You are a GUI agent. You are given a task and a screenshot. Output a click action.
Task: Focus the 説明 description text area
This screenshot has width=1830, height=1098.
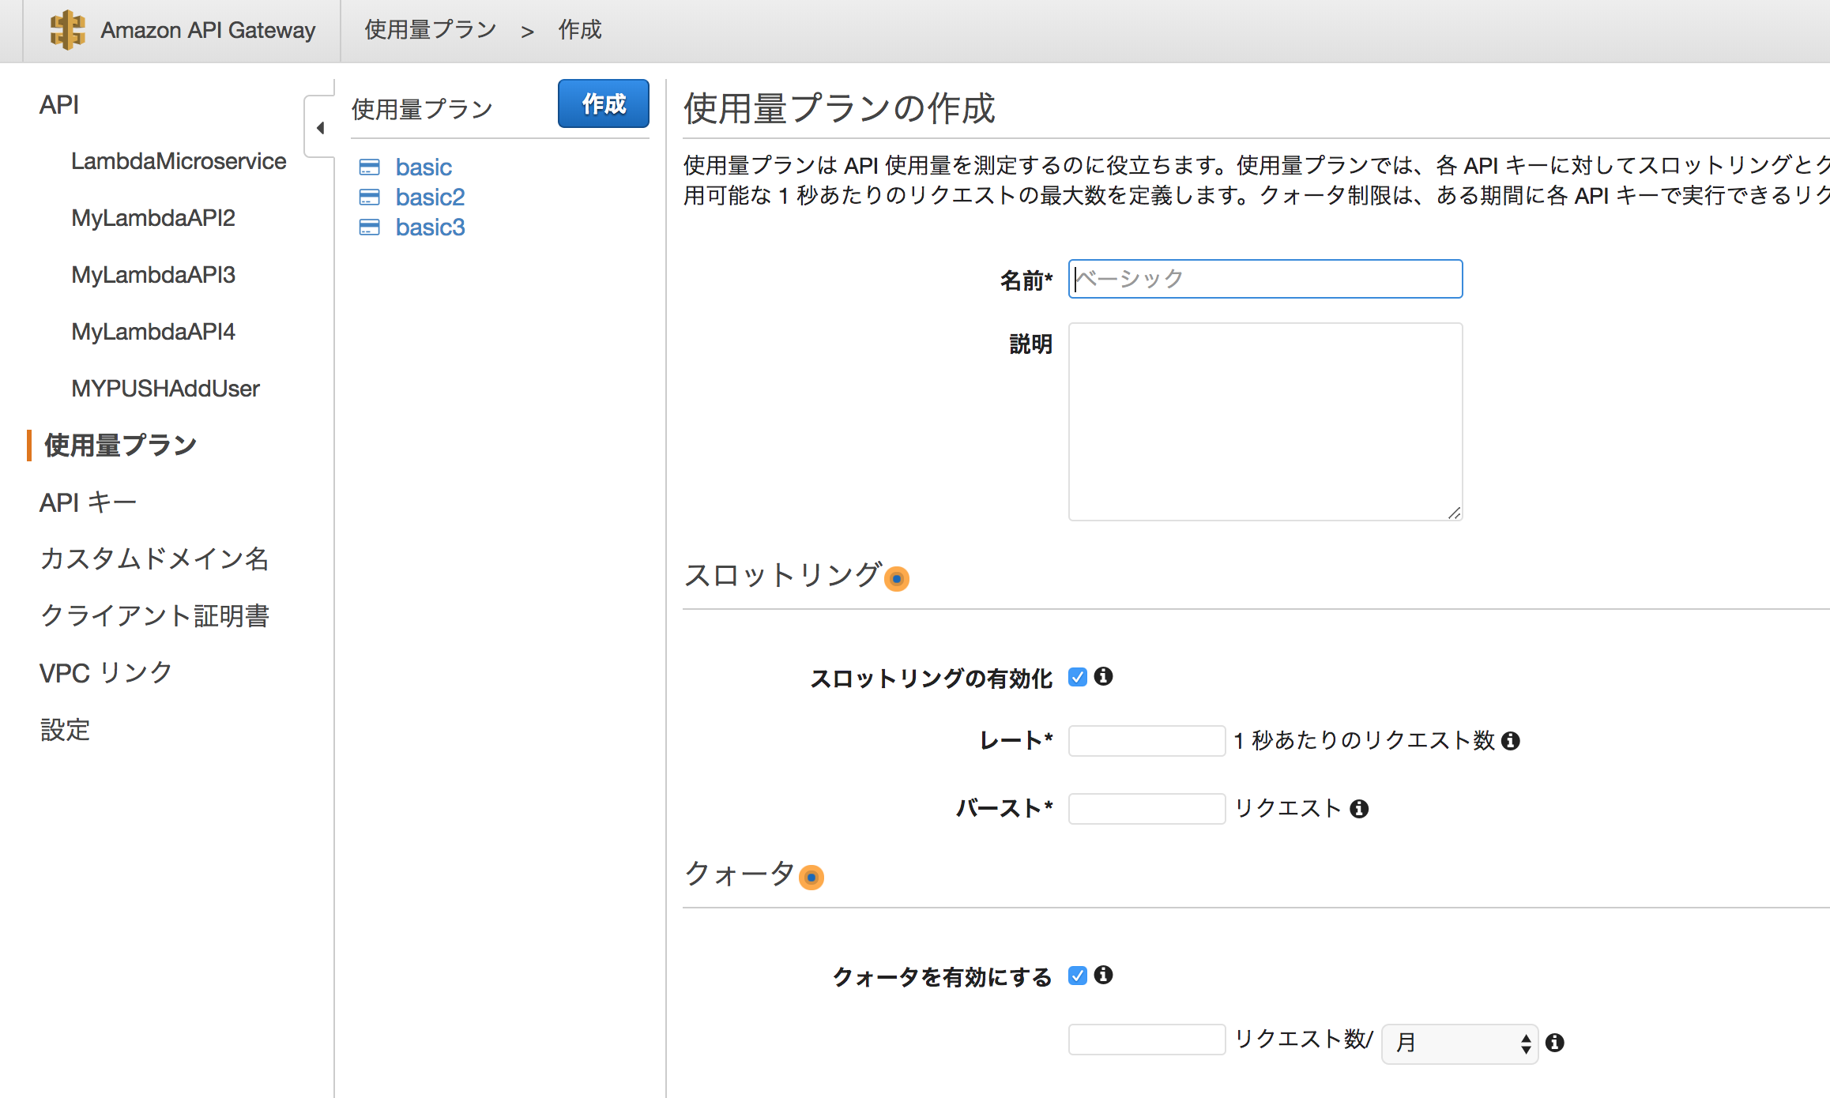coord(1265,422)
